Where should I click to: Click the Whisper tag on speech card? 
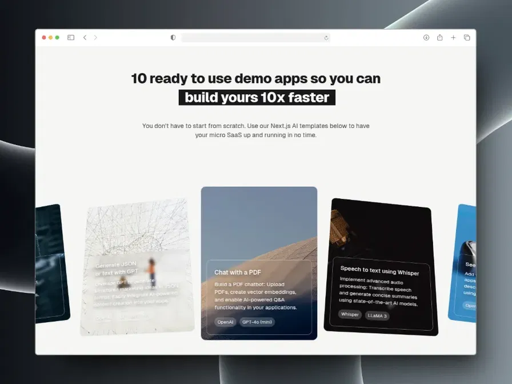[349, 314]
